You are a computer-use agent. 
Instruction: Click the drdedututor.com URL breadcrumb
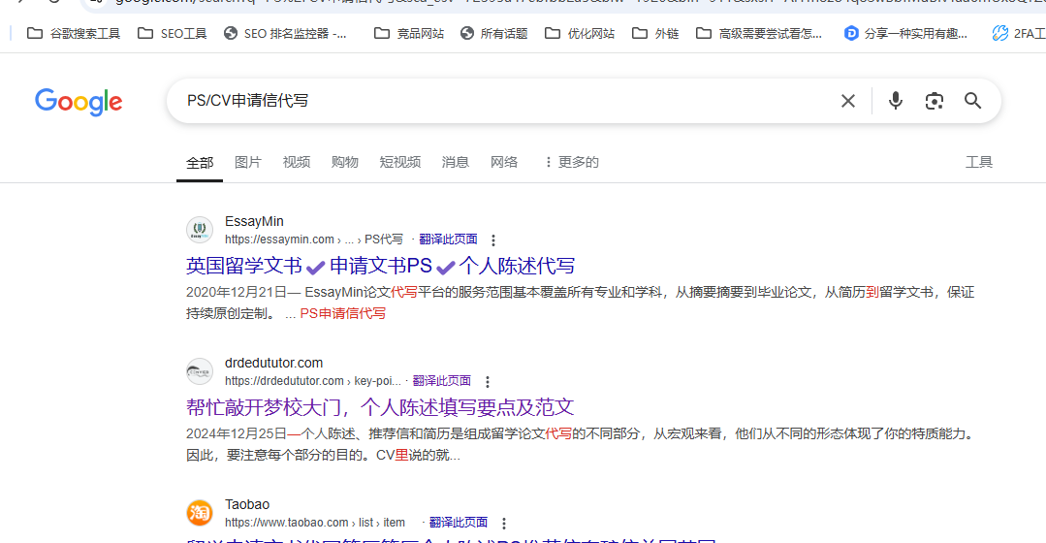[x=313, y=381]
